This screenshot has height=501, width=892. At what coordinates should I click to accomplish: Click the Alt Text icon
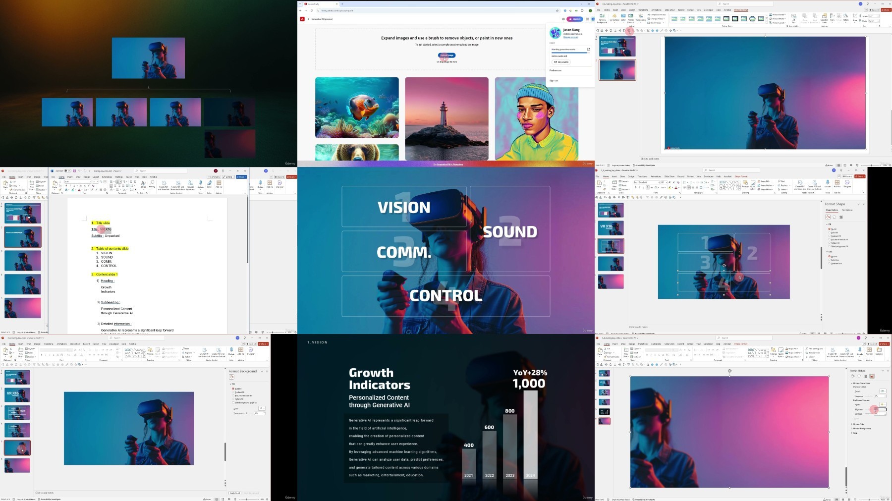[794, 17]
